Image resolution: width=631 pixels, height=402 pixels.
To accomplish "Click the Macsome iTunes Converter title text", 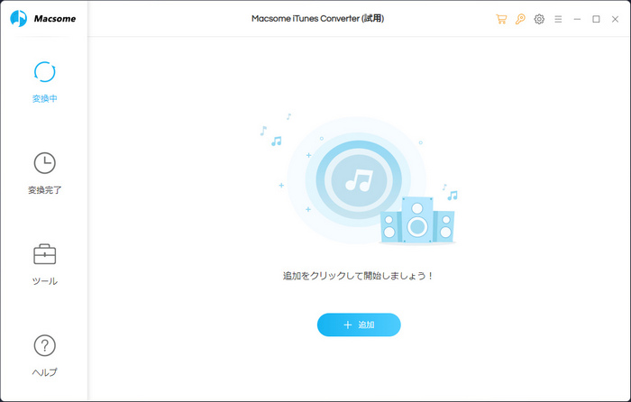I will pyautogui.click(x=317, y=19).
